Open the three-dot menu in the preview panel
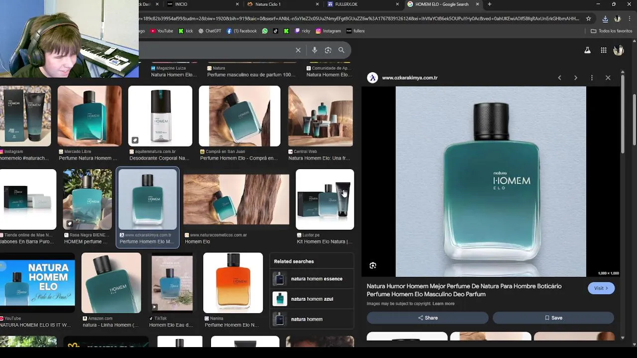Screen dimensions: 637x358 [592, 78]
